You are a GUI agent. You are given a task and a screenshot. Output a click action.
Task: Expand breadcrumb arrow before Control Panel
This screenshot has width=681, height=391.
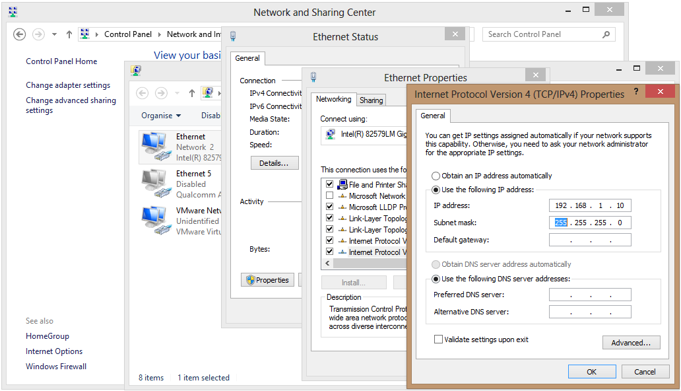[x=96, y=34]
